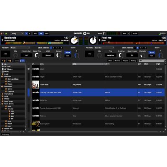Open the FX panel tab
Image resolution: width=167 pixels, height=167 pixels.
[x=41, y=33]
